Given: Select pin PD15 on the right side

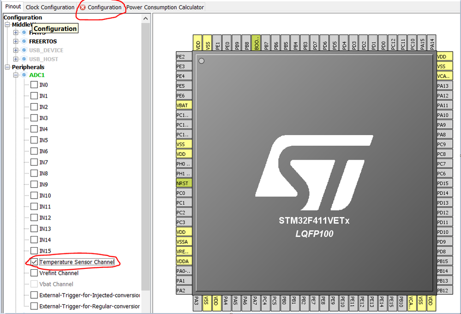Looking at the screenshot, I should pyautogui.click(x=444, y=184).
